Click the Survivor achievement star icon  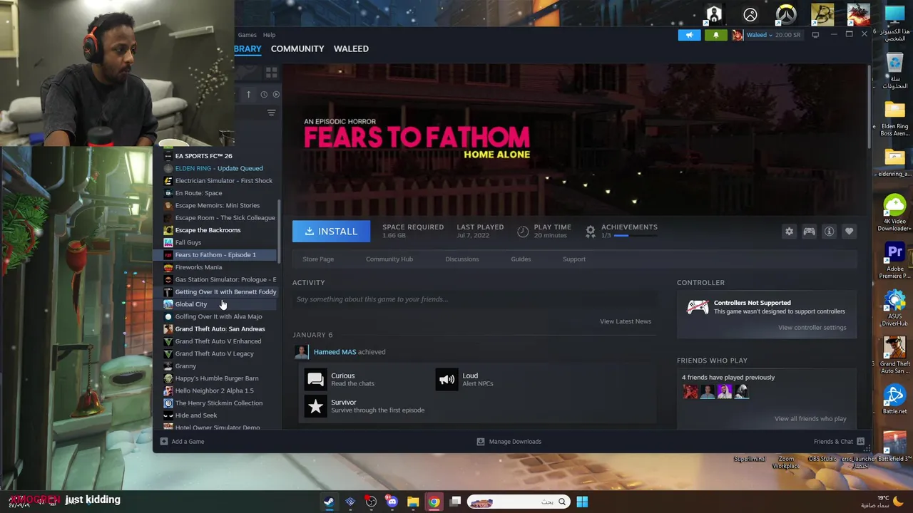click(x=315, y=406)
